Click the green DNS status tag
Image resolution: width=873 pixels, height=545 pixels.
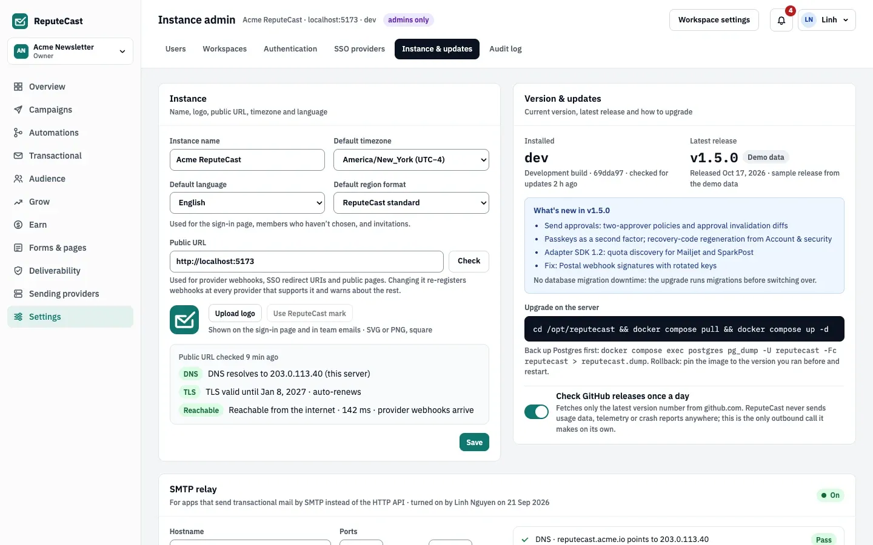click(x=191, y=374)
